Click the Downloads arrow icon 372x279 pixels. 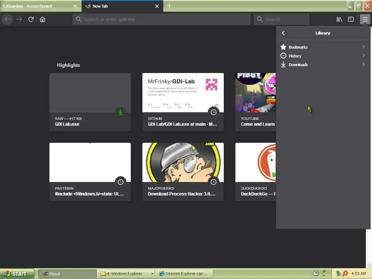(x=283, y=65)
